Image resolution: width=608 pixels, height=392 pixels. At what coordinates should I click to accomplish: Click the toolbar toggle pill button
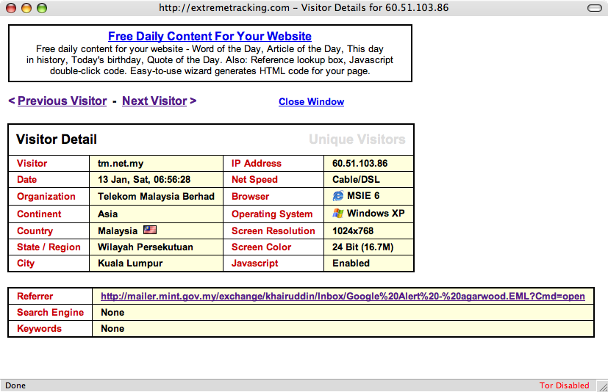tap(595, 8)
